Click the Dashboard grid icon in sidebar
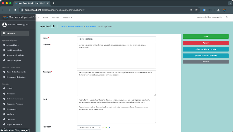Screen dimensions: 233x132 (4, 33)
